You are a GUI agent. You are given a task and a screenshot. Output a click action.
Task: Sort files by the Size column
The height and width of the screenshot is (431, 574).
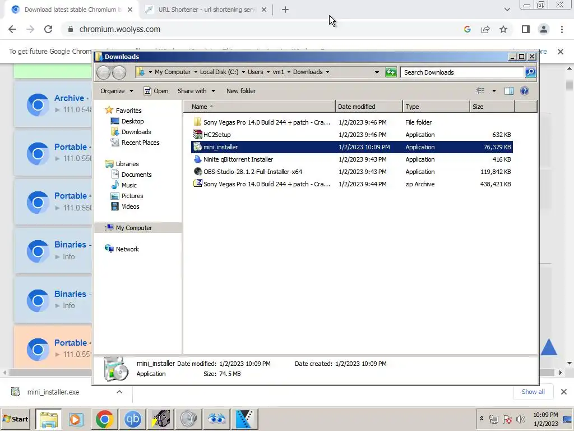pyautogui.click(x=492, y=107)
